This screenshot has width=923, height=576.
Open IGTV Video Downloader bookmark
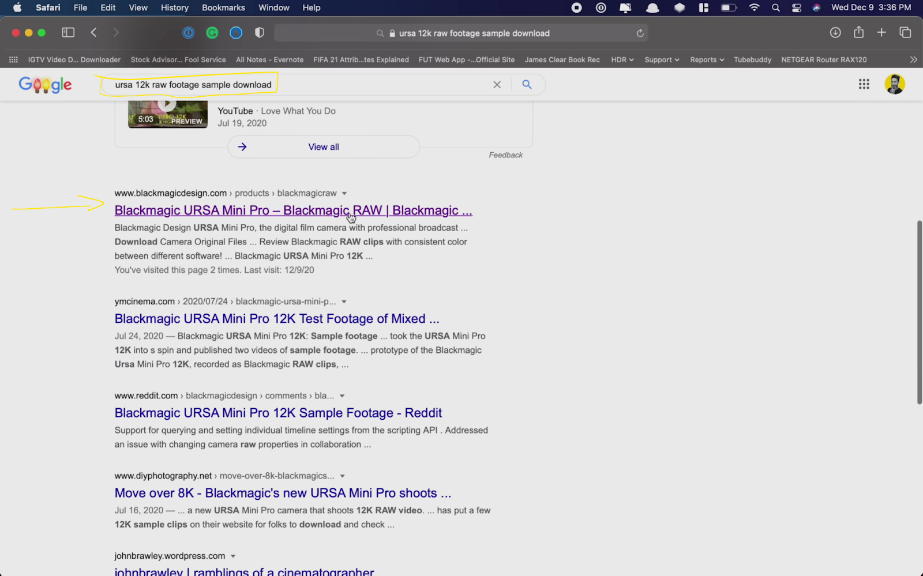point(74,59)
